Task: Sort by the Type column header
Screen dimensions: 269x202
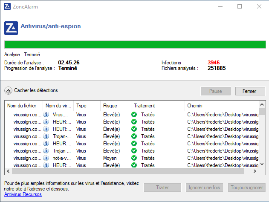Action: click(87, 106)
